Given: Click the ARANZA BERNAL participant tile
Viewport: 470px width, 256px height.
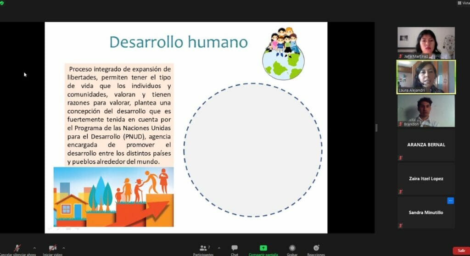Looking at the screenshot, I should click(426, 145).
